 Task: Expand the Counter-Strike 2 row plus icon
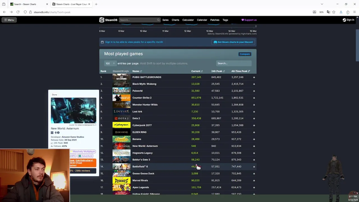tap(254, 98)
